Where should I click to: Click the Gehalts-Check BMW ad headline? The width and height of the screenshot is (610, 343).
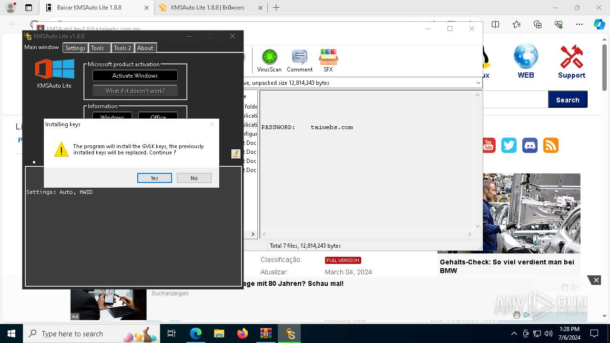click(x=507, y=266)
